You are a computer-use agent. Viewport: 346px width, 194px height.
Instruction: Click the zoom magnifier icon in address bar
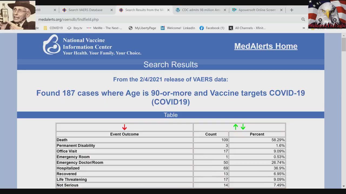303,19
